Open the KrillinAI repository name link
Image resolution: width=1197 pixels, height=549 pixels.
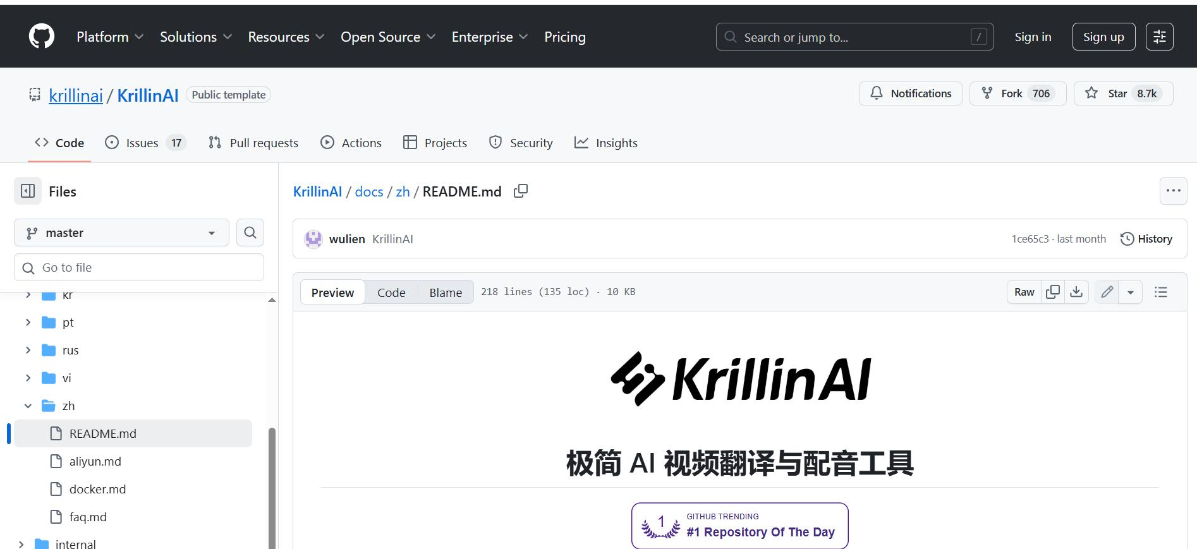coord(148,95)
